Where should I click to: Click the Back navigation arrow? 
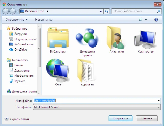tap(6, 11)
